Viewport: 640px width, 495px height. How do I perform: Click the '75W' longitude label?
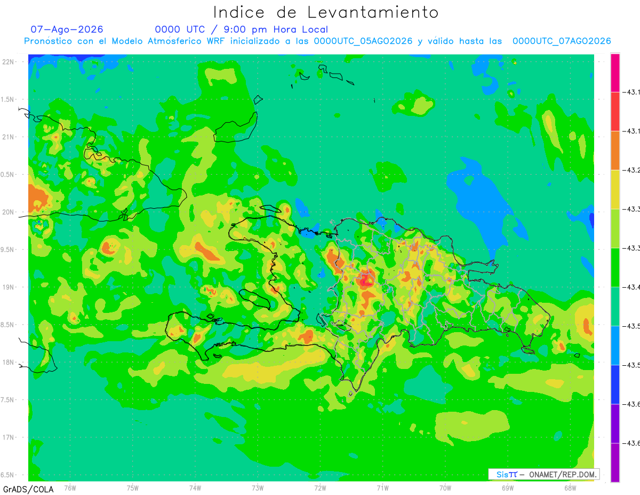(x=133, y=488)
